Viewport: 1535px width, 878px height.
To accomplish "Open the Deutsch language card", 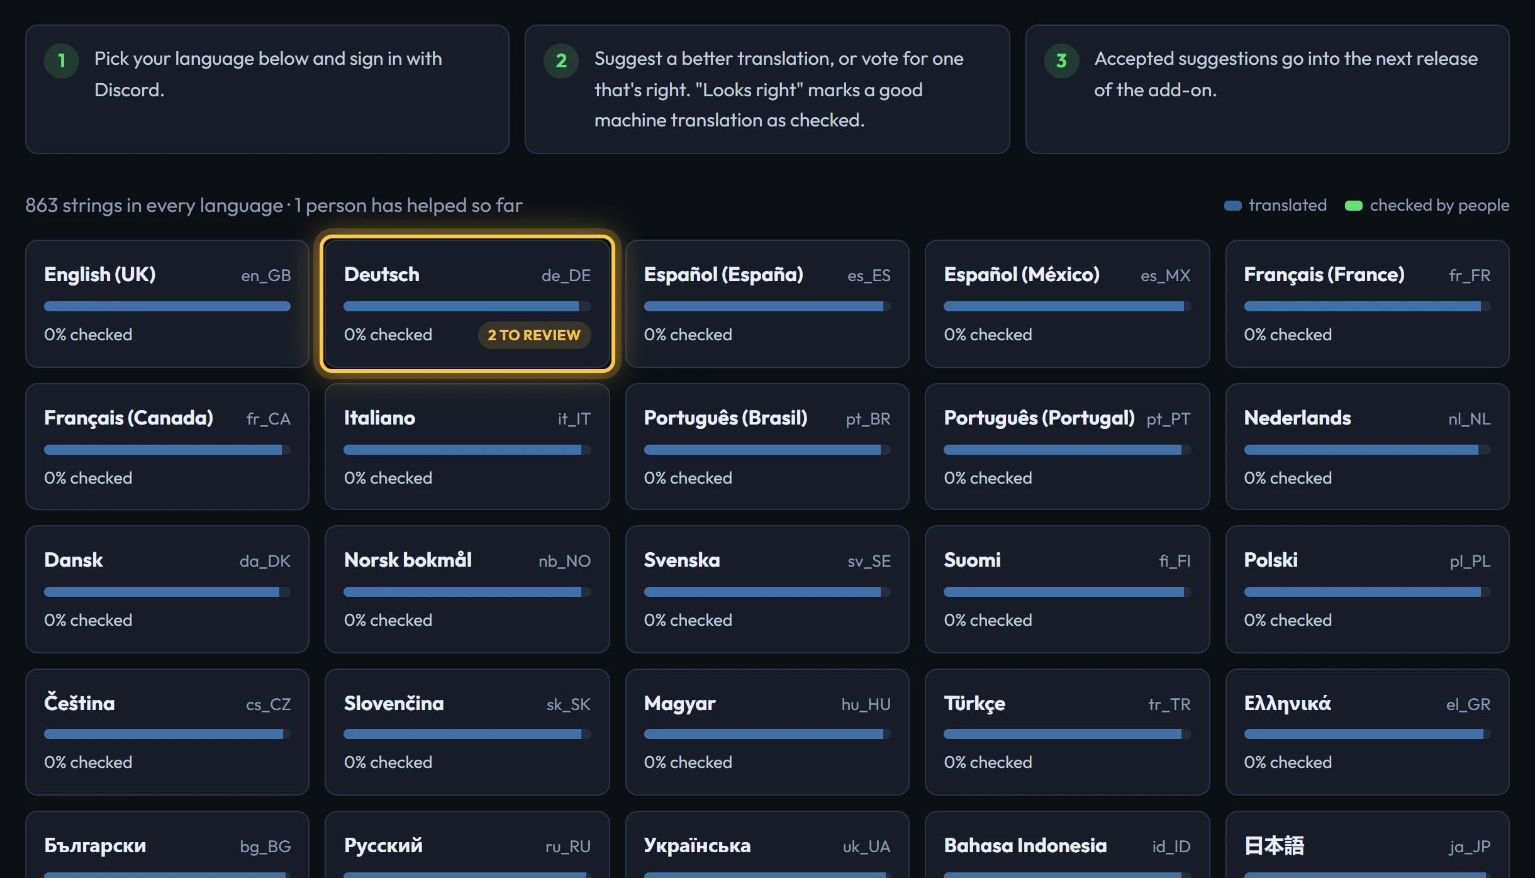I will [467, 304].
